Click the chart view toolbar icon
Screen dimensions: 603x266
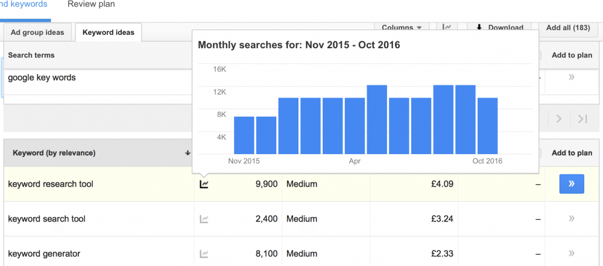[x=447, y=27]
